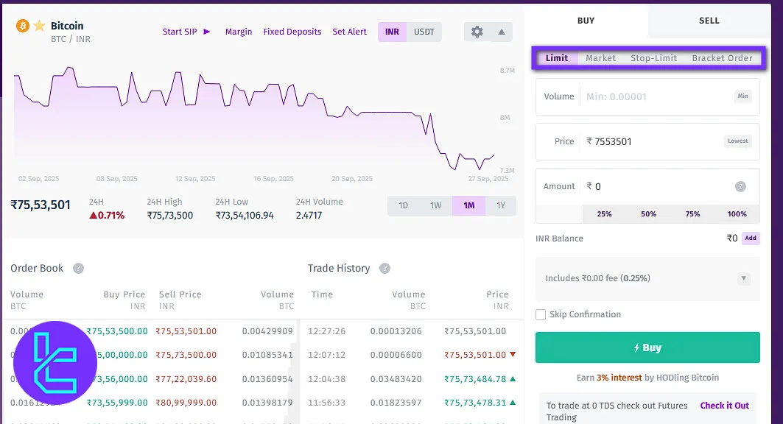The image size is (783, 424).
Task: Open the Trade History help icon
Action: coord(384,268)
